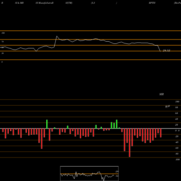Image resolution: width=181 pixels, height=181 pixels.
Task: Click the 30 level label on RSI axis
Action: click(3, 53)
